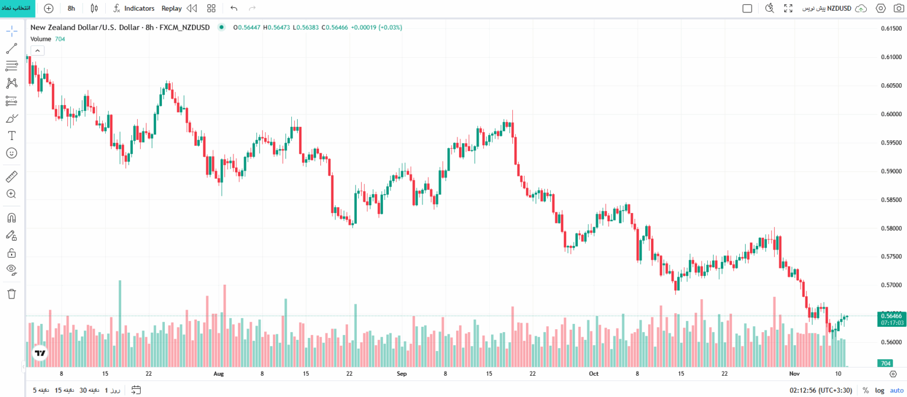The image size is (907, 397).
Task: Toggle lock all drawing tools
Action: coord(11,253)
